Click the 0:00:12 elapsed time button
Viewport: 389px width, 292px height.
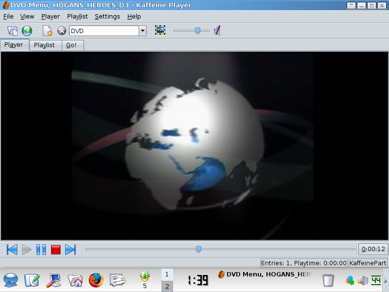click(x=373, y=250)
